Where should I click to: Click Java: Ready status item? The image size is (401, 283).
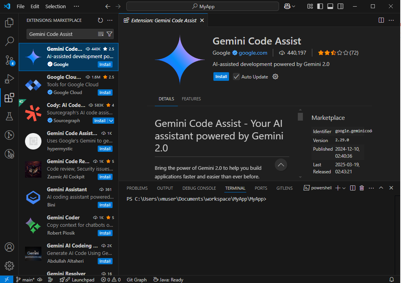click(x=168, y=279)
